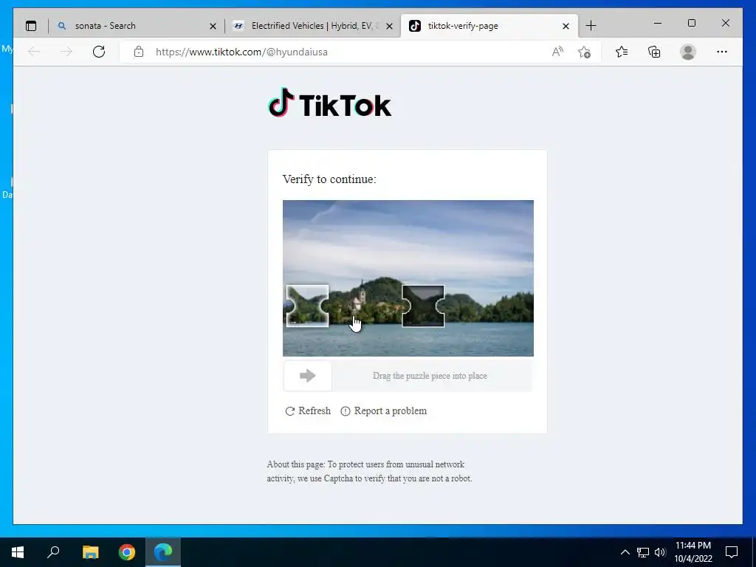Open clock showing 11:44 PM
The image size is (756, 567).
click(693, 552)
